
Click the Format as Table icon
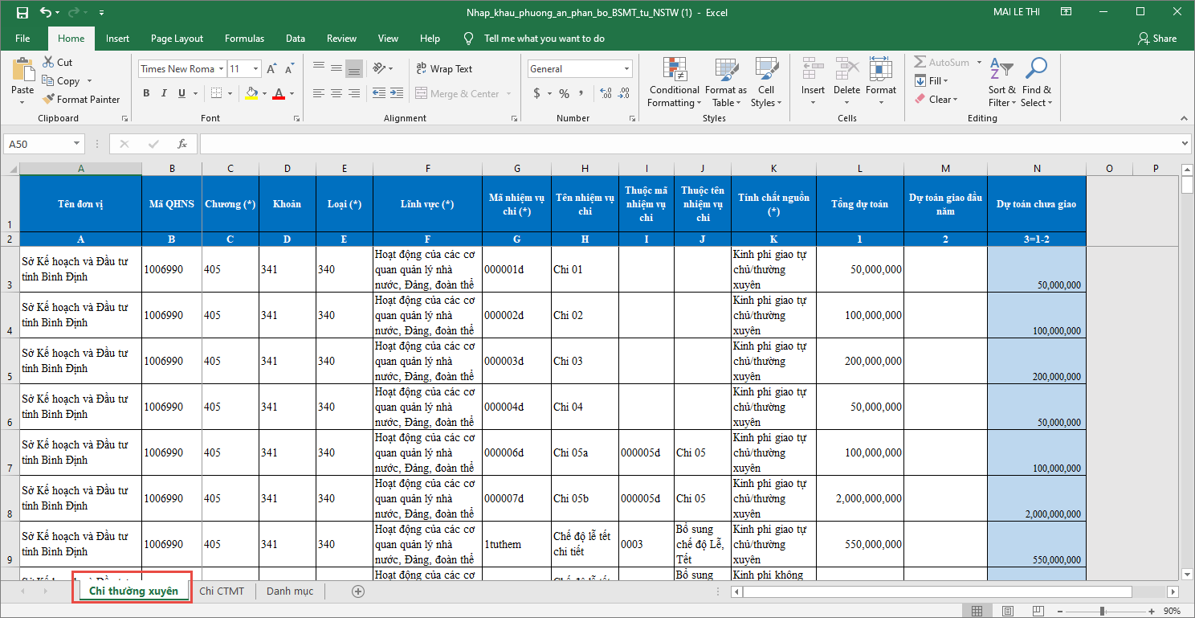pyautogui.click(x=726, y=83)
